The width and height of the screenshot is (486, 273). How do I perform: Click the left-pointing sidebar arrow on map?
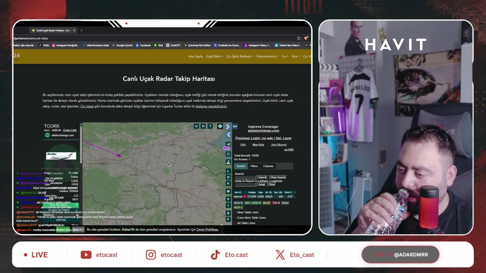coord(228,135)
